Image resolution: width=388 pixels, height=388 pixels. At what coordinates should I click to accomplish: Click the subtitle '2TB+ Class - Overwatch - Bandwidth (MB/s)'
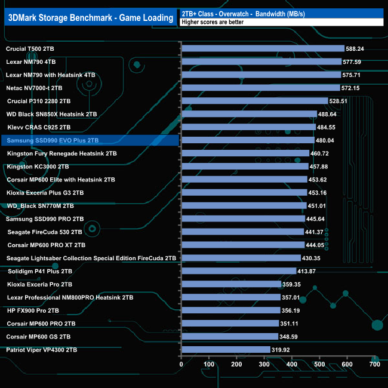[243, 14]
